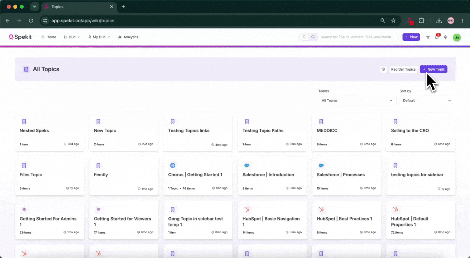
Task: Open the UA user avatar menu
Action: click(457, 37)
